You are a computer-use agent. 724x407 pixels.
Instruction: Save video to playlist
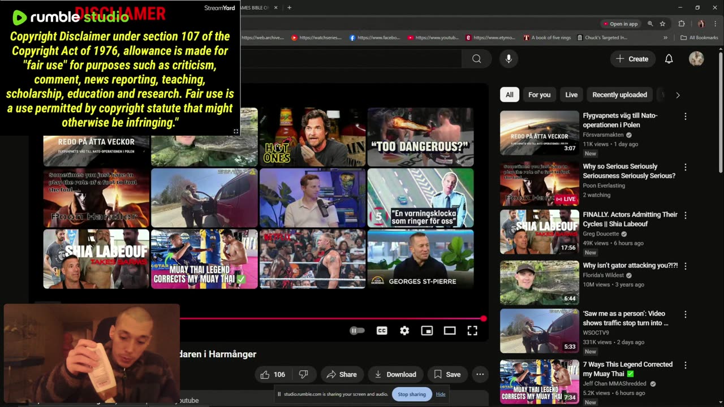(447, 374)
